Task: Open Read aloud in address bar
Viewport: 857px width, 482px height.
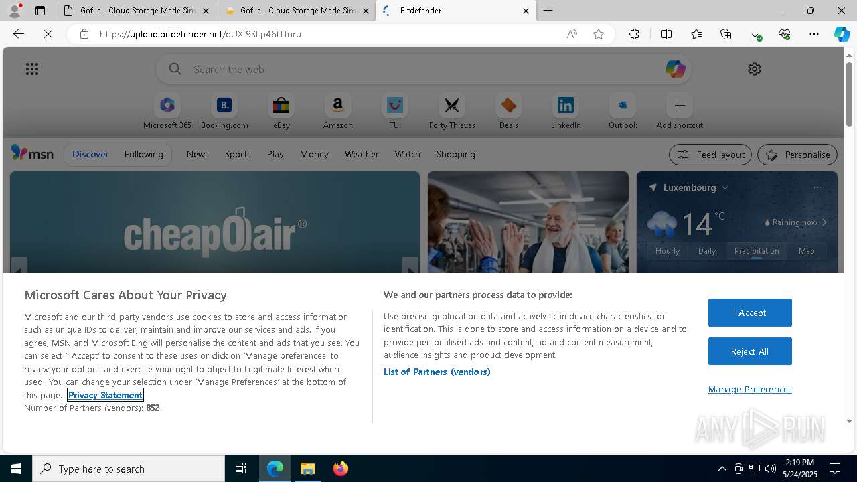Action: (572, 34)
